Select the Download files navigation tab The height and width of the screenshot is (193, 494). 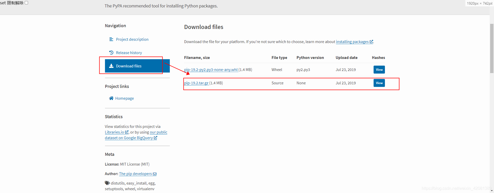(x=137, y=66)
